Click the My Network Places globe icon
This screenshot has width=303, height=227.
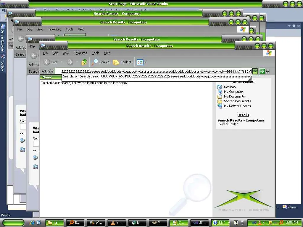click(220, 106)
